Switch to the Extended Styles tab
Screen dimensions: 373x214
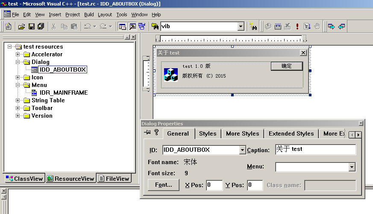pos(291,133)
